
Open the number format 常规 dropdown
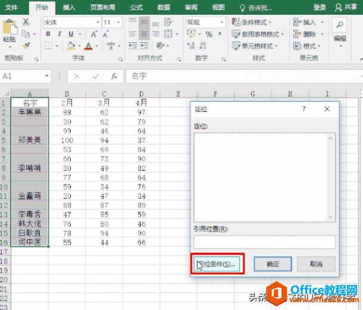click(x=222, y=23)
